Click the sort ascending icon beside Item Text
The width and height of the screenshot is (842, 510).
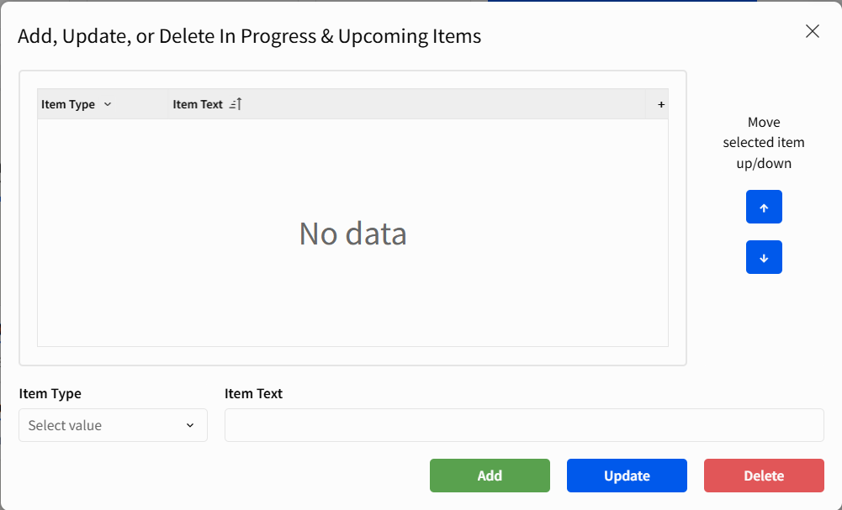236,104
